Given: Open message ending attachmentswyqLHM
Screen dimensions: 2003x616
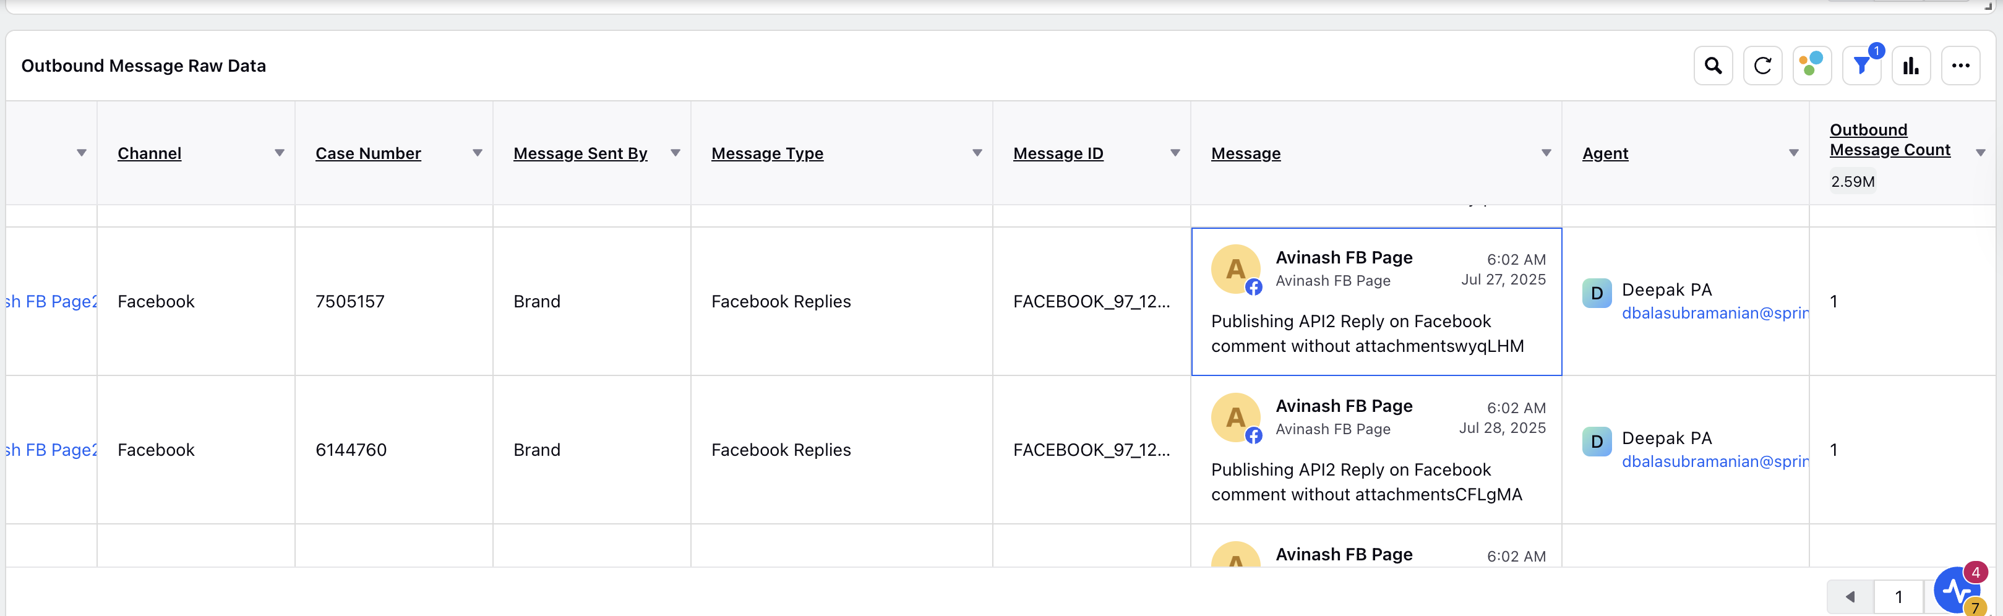Looking at the screenshot, I should tap(1367, 334).
